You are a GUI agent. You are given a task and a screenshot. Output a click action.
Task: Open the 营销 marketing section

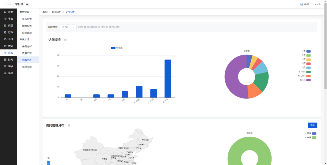9,46
